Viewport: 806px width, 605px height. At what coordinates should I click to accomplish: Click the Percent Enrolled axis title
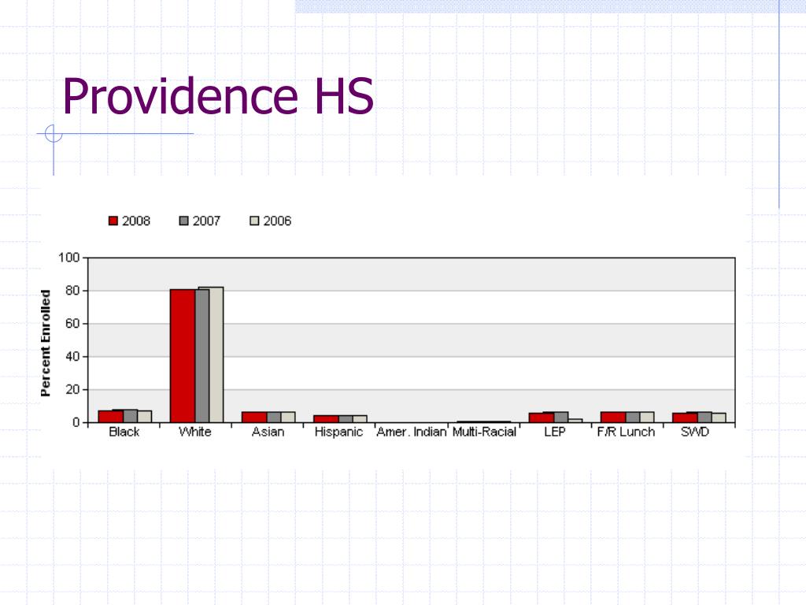(46, 343)
